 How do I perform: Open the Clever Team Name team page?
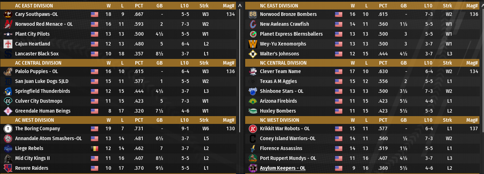pyautogui.click(x=280, y=72)
